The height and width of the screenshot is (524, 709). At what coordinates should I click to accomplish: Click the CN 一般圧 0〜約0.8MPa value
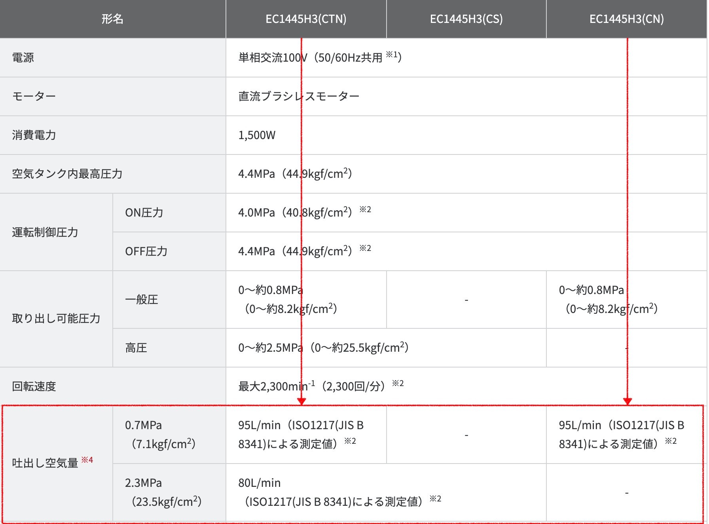(609, 300)
